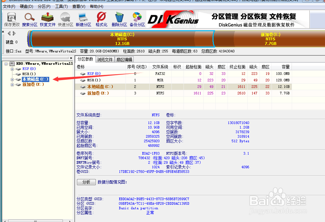The height and width of the screenshot is (222, 325).
Task: Select the MSR(1) row name in table
Action: point(94,80)
